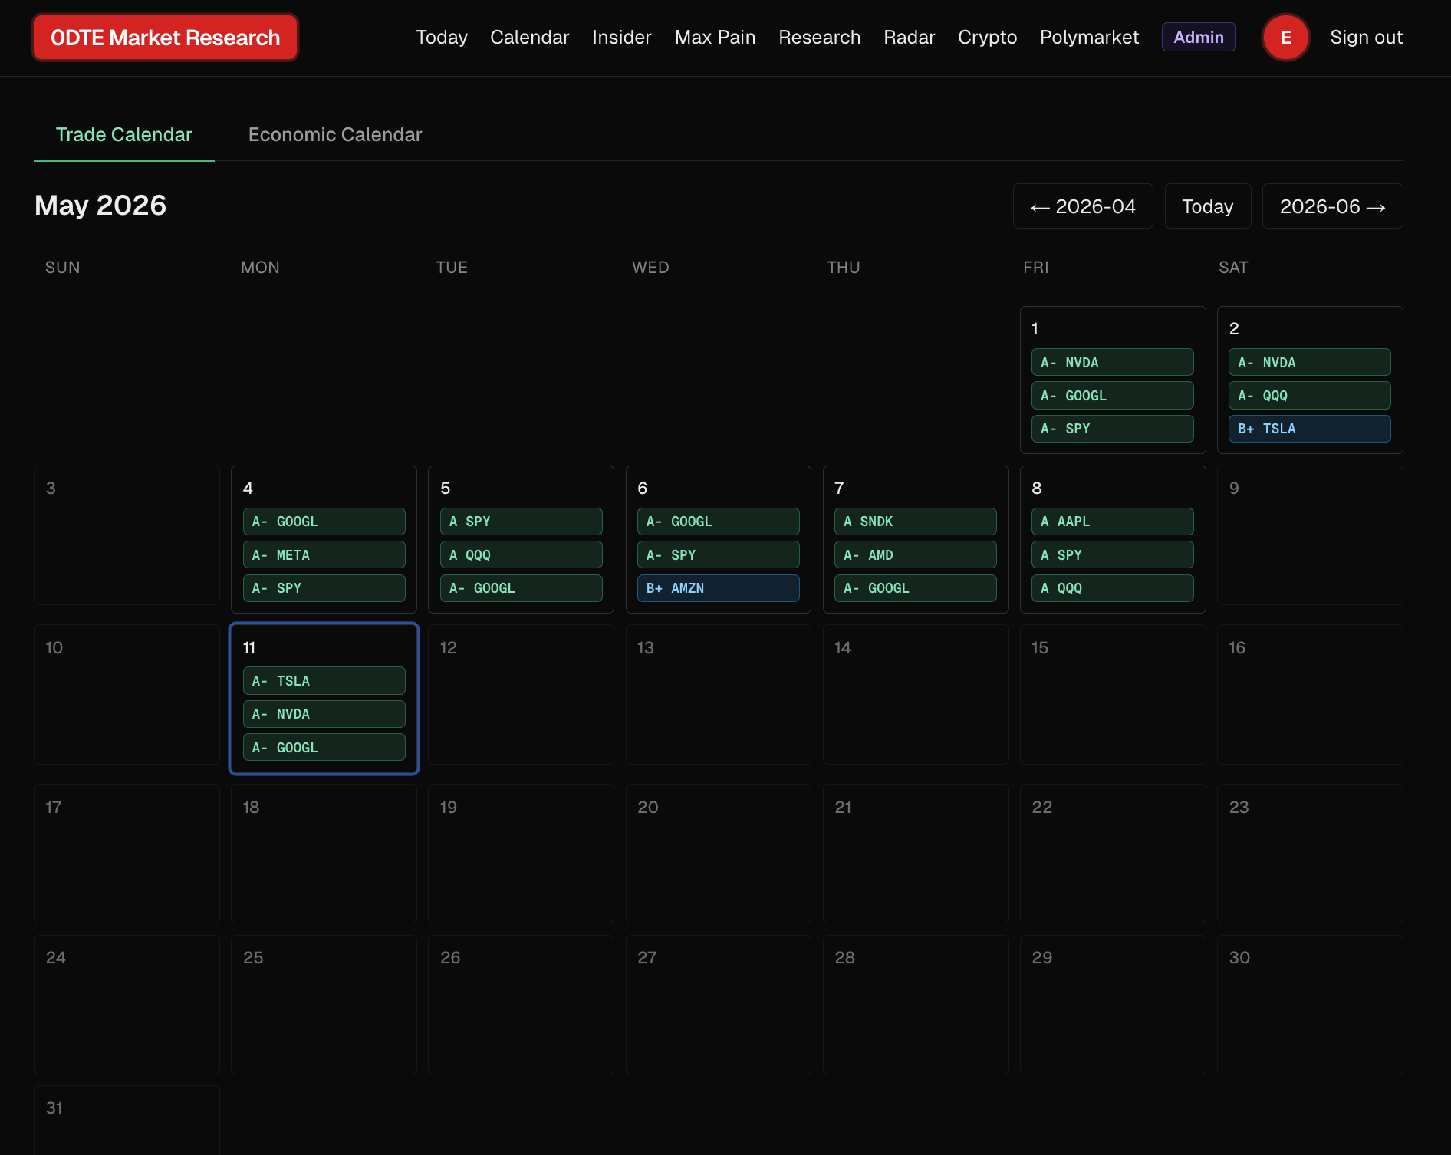Open A SNDK trade on May 7
Screen dimensions: 1451x1155
[916, 522]
